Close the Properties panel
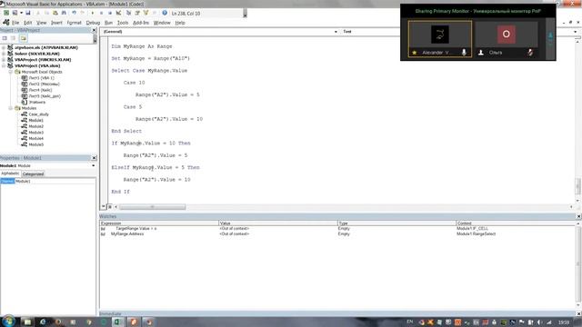 (94, 158)
